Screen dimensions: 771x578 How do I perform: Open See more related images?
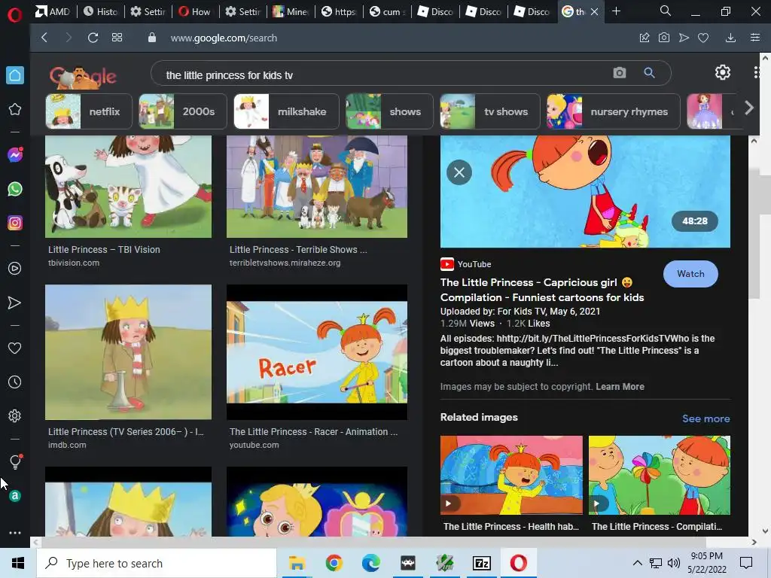pos(705,418)
